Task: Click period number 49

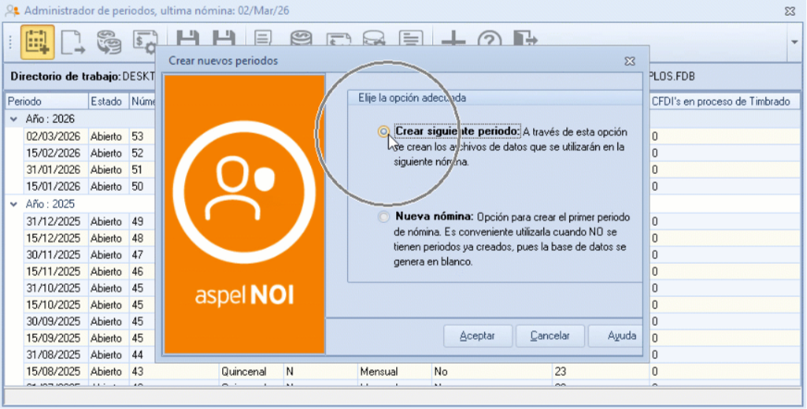Action: click(137, 222)
